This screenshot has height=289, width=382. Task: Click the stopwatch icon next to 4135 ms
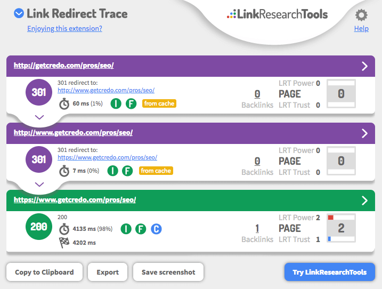pos(64,229)
